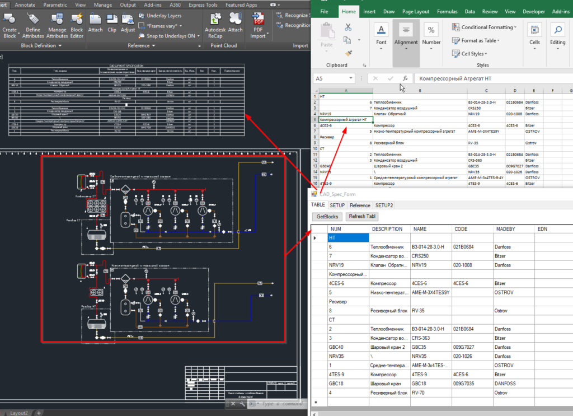
Task: Open Manage Attributes tool
Action: point(57,26)
